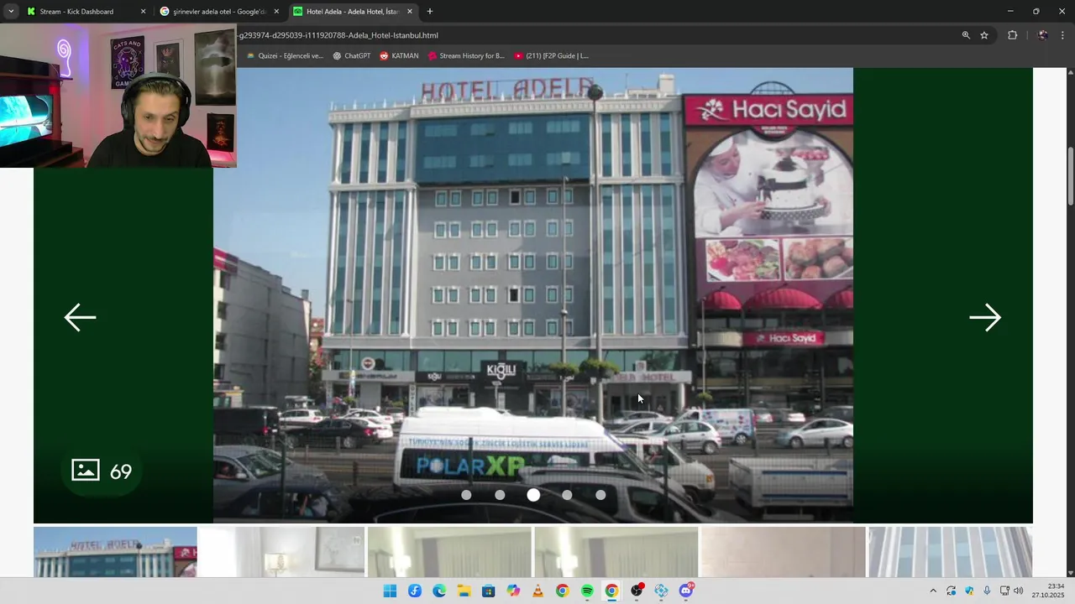
Task: Close the Kick Dashboard tab
Action: 143,12
